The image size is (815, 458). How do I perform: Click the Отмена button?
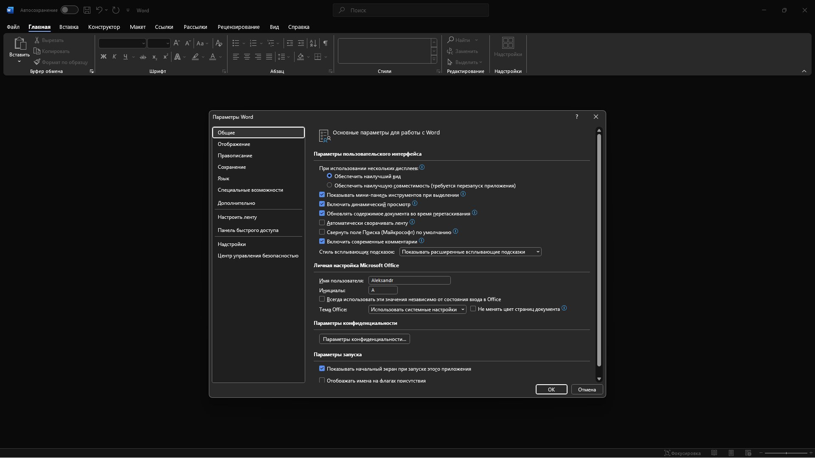(587, 389)
